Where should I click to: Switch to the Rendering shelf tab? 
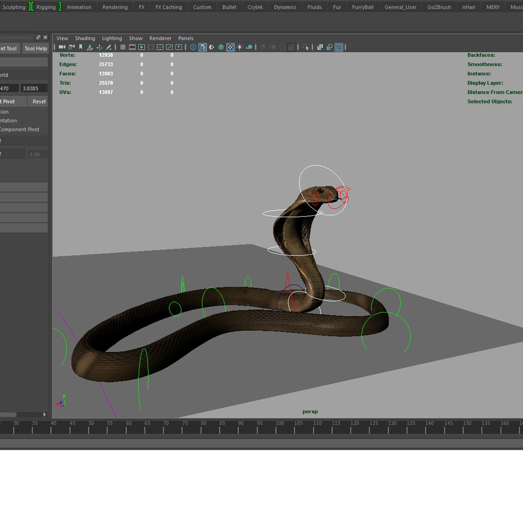(115, 7)
